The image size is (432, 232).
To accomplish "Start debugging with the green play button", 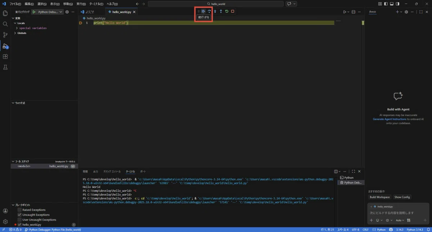I will [34, 12].
